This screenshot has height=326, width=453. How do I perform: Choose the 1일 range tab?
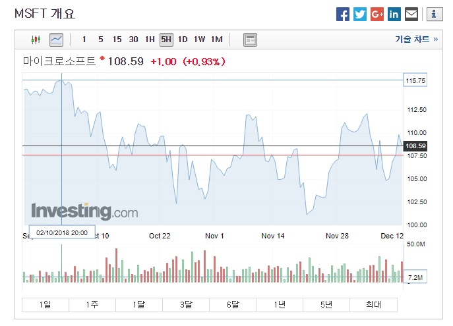[45, 305]
